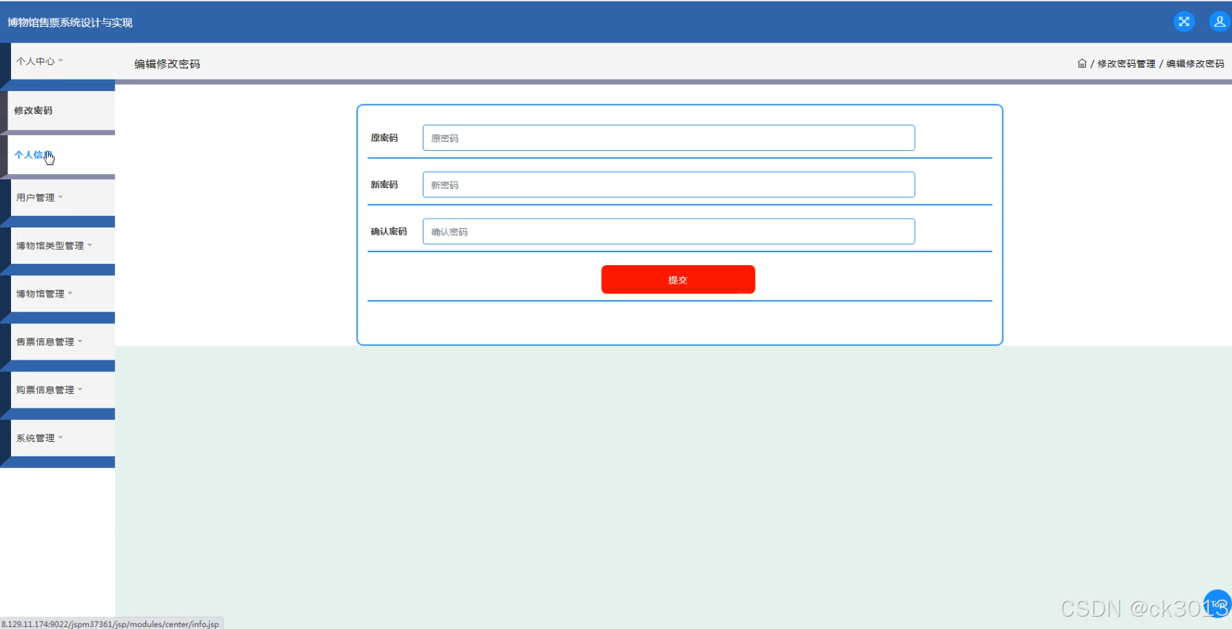Click the 新密码 input field
The width and height of the screenshot is (1232, 629).
pyautogui.click(x=669, y=184)
